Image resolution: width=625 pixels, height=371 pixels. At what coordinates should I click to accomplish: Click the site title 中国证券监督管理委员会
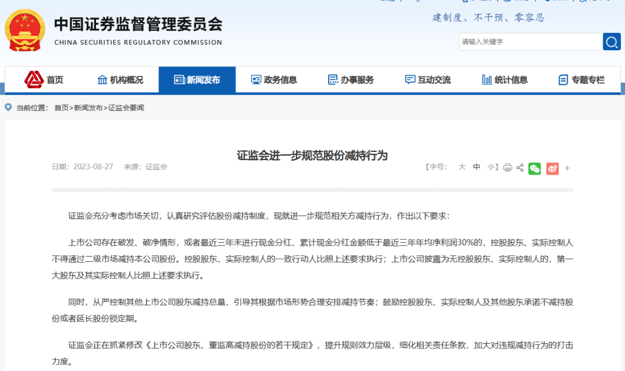pyautogui.click(x=138, y=24)
